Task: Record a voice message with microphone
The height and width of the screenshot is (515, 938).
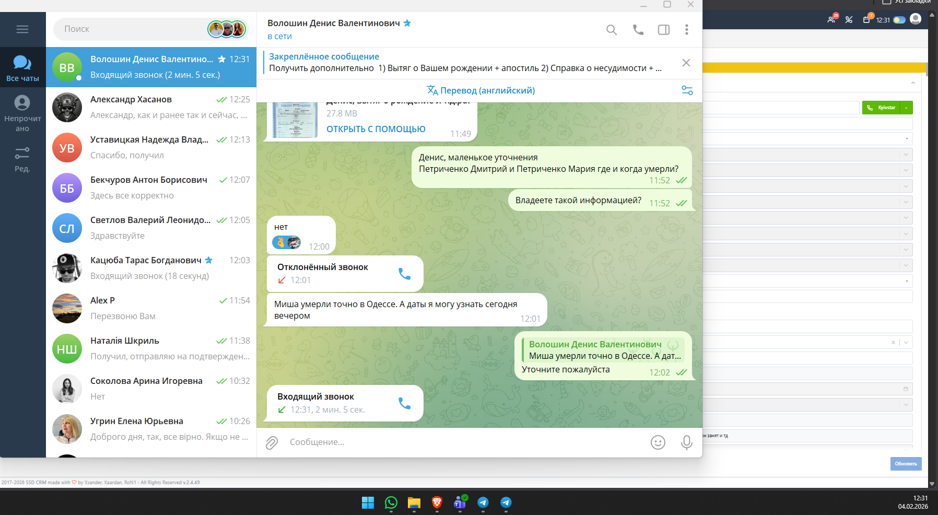Action: (687, 443)
